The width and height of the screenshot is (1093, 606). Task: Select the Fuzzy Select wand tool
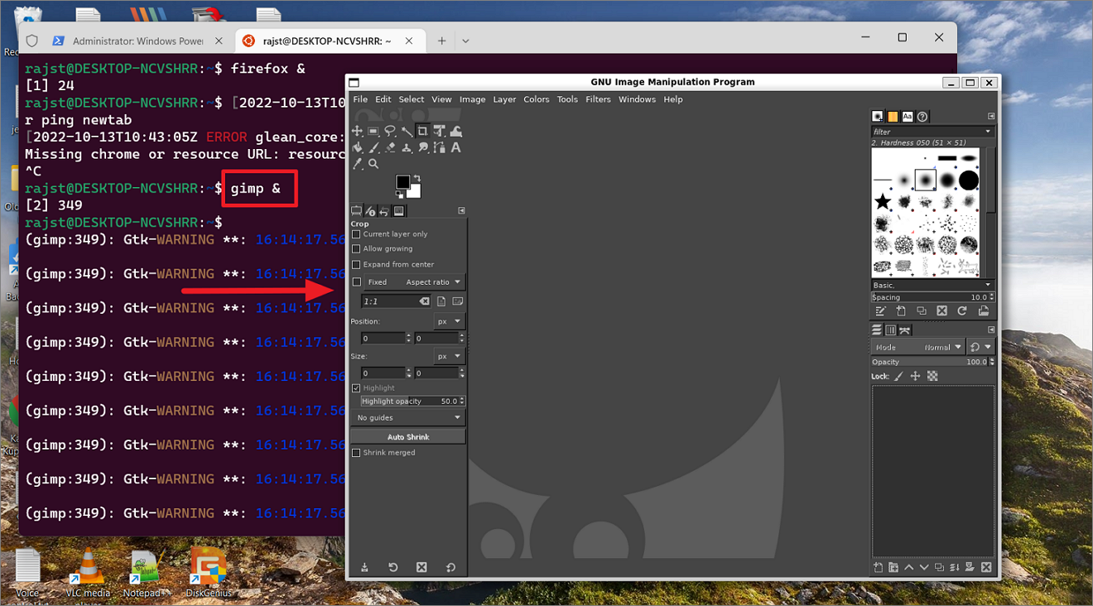tap(407, 131)
